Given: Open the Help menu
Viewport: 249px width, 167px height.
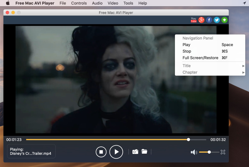Looking at the screenshot, I should click(143, 3).
